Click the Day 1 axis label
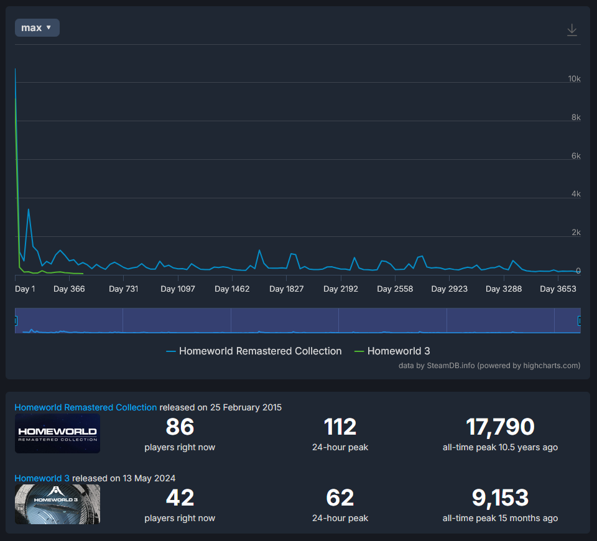 [x=25, y=289]
